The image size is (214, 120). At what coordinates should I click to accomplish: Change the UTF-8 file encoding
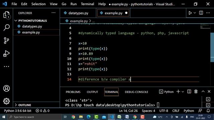[164, 111]
